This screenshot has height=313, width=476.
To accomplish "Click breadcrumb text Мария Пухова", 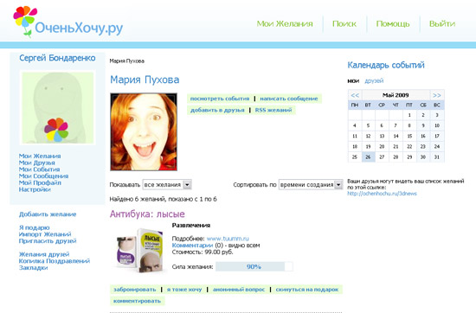I will (x=127, y=61).
